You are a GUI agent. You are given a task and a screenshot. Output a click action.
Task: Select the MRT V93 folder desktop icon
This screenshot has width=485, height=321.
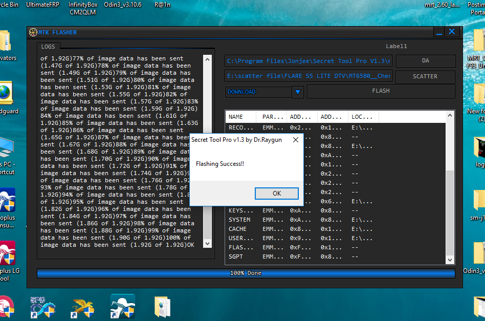[x=477, y=48]
